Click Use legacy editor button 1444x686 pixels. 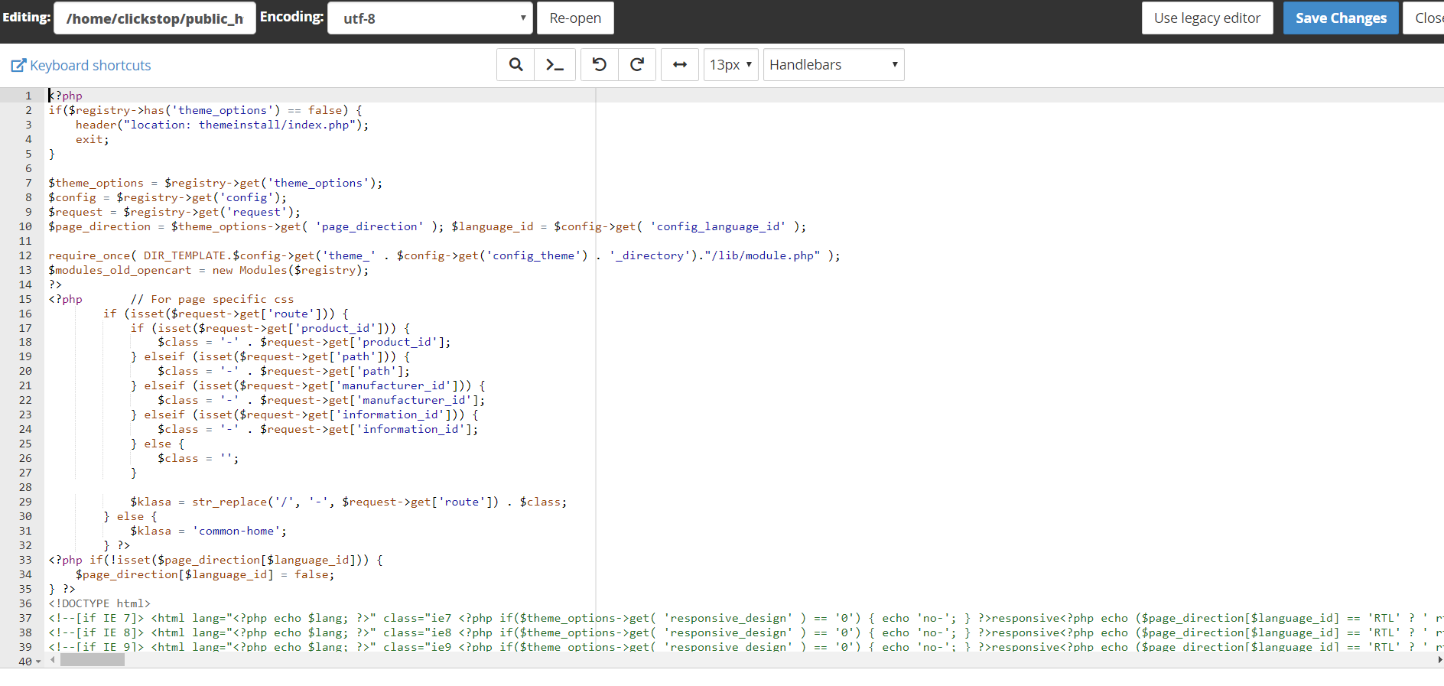point(1207,18)
